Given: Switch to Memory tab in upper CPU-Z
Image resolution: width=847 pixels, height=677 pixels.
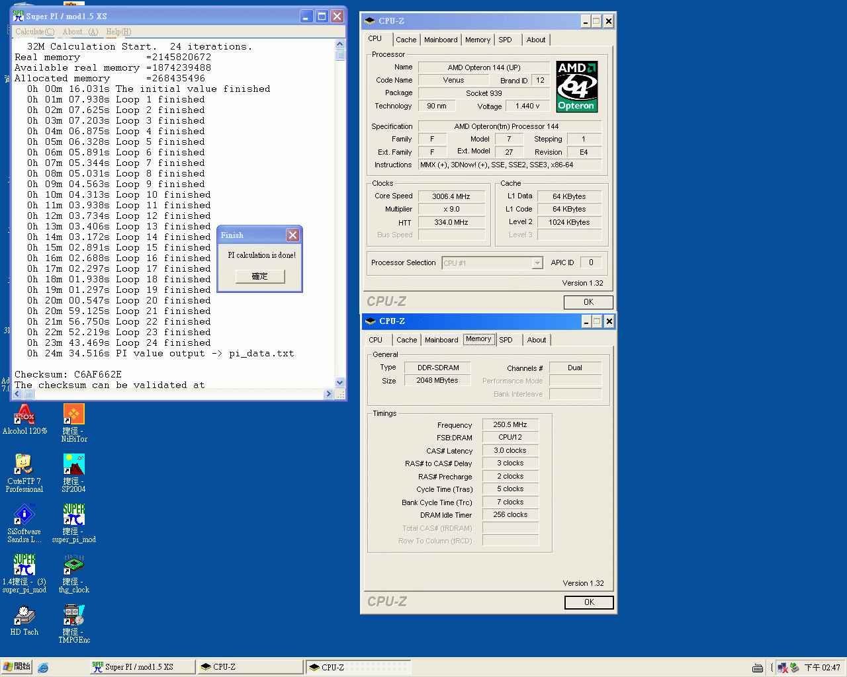Looking at the screenshot, I should click(478, 40).
